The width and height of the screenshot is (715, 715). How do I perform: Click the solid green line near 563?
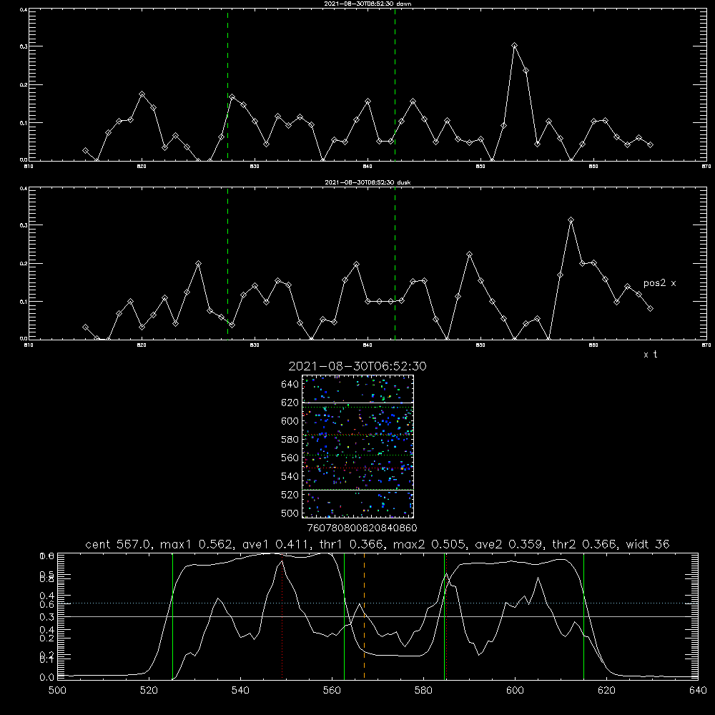pyautogui.click(x=345, y=616)
